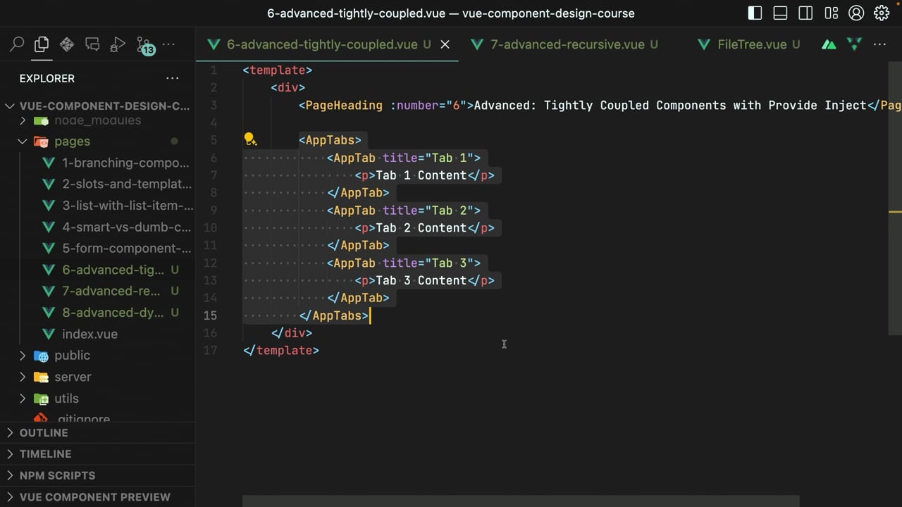Click the PageHeading tag on line 3

(x=344, y=105)
